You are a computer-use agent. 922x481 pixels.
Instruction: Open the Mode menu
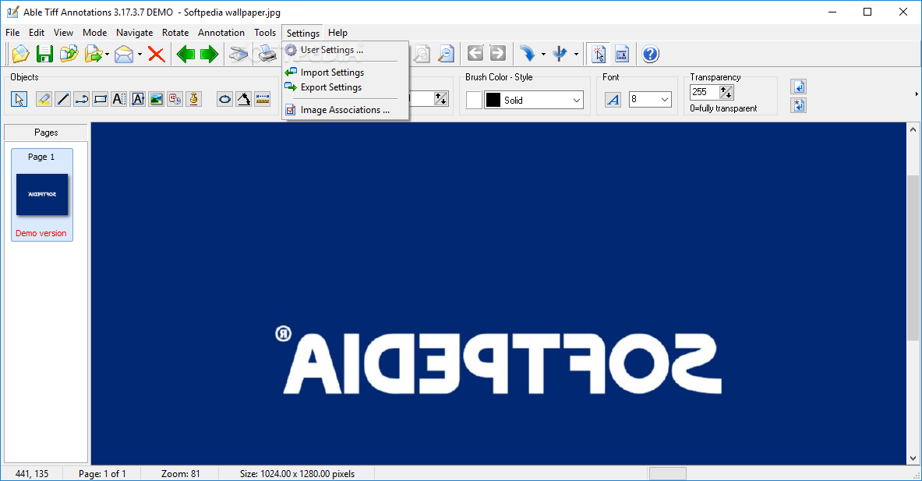coord(94,32)
